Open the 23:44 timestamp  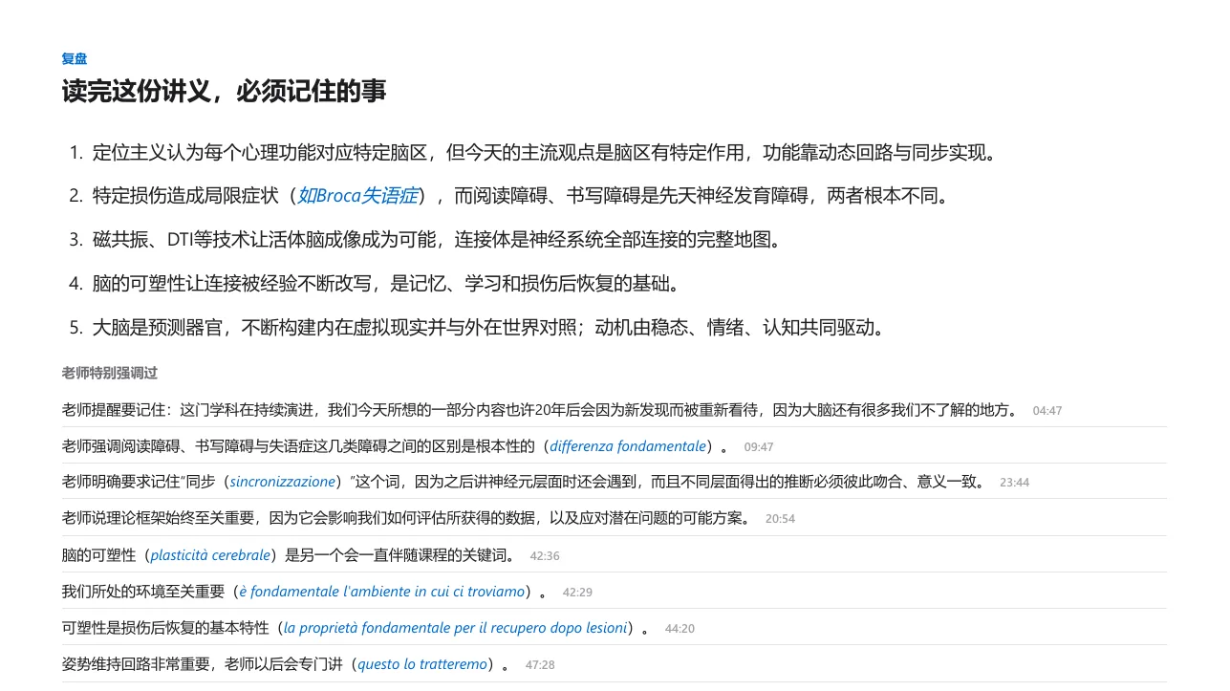coord(1014,483)
